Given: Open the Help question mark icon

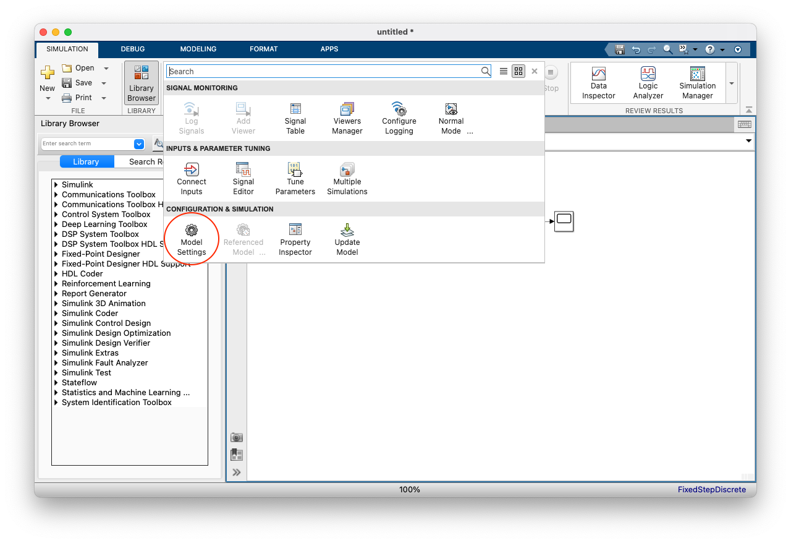Looking at the screenshot, I should coord(710,49).
